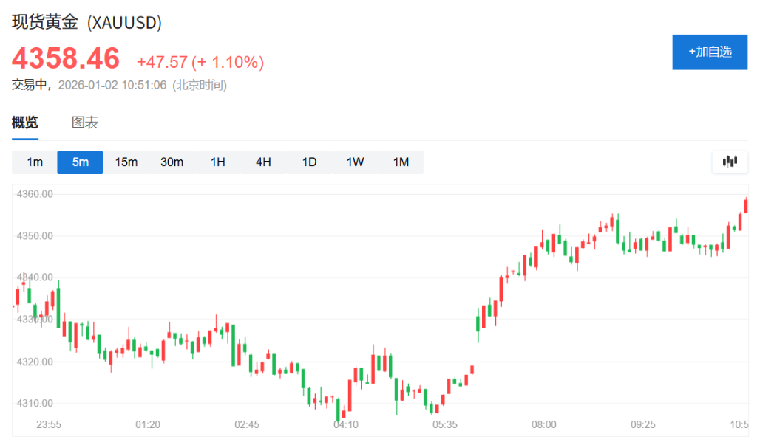Switch chart interval to 1m
757x445 pixels.
click(34, 162)
